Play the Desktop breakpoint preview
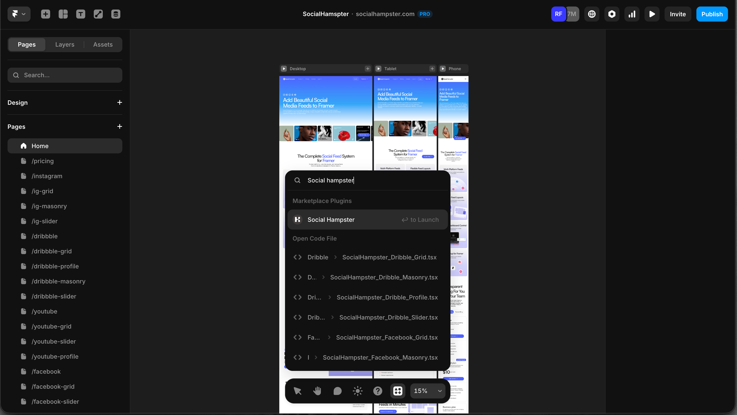Viewport: 737px width, 415px height. click(284, 69)
